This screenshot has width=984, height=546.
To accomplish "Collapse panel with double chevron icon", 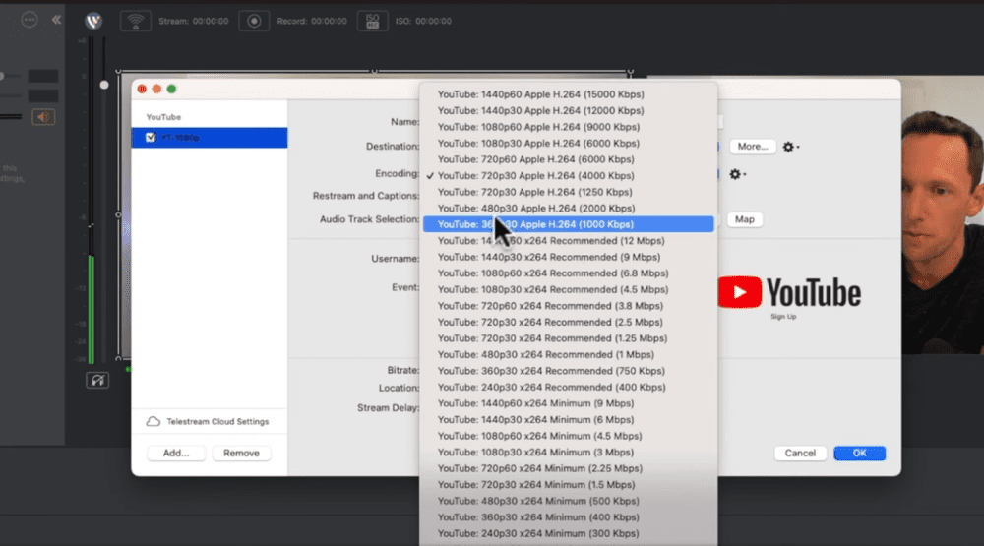I will click(x=56, y=20).
